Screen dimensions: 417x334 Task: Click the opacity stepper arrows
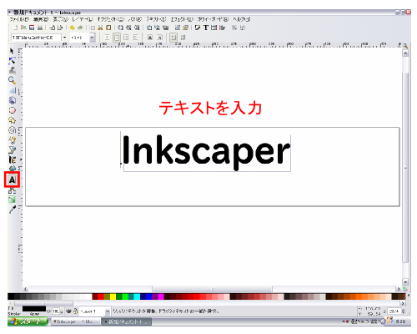tap(62, 311)
